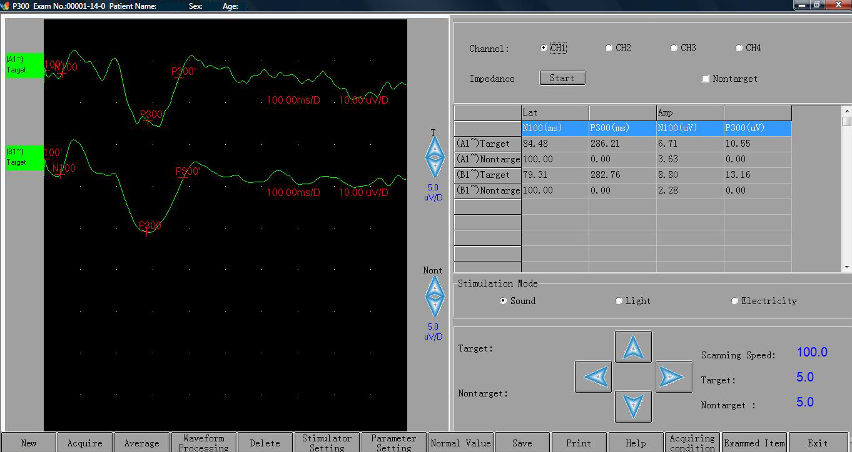The image size is (852, 452).
Task: Click the 6.71 amplitude cell
Action: [x=691, y=144]
